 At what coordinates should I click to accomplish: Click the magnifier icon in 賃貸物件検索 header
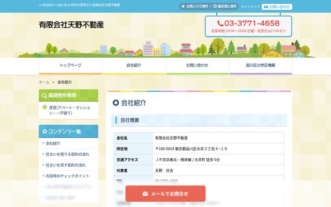44,95
